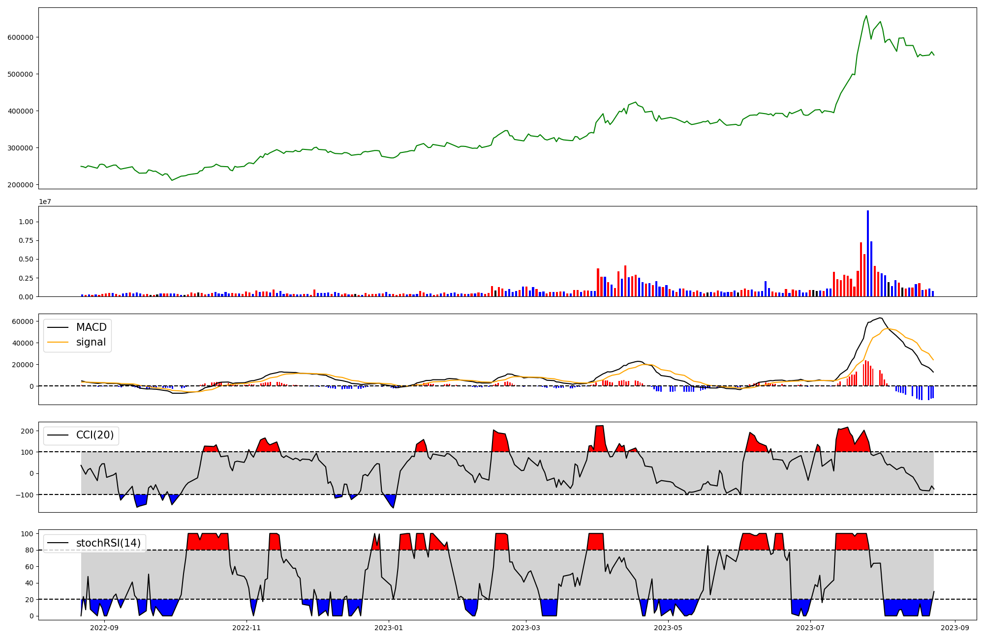This screenshot has width=984, height=639.
Task: Click the 2023-07 date tick label
Action: pos(810,628)
